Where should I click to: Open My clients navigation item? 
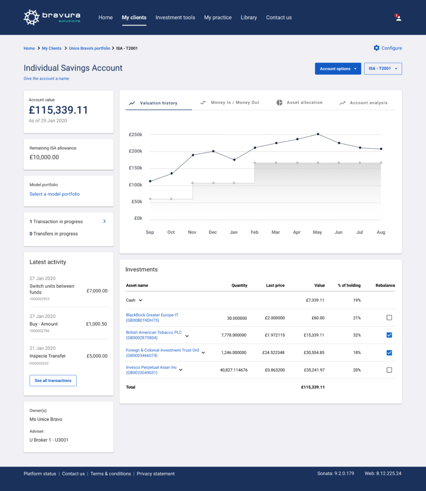coord(134,18)
